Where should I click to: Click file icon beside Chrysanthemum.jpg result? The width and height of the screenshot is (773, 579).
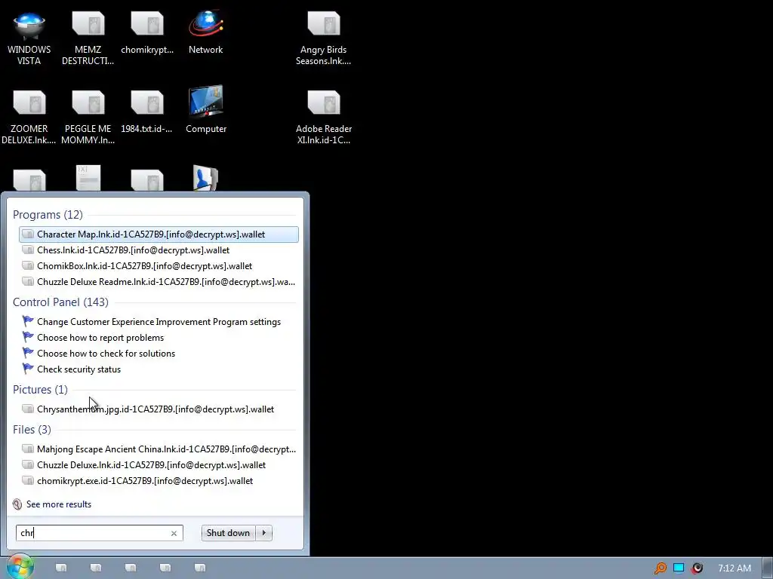[x=28, y=409]
